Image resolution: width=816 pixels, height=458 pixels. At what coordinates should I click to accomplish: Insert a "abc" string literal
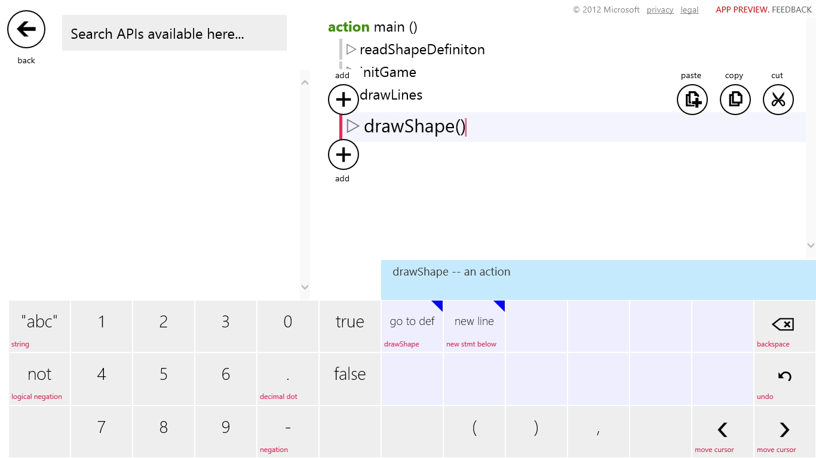coord(39,322)
